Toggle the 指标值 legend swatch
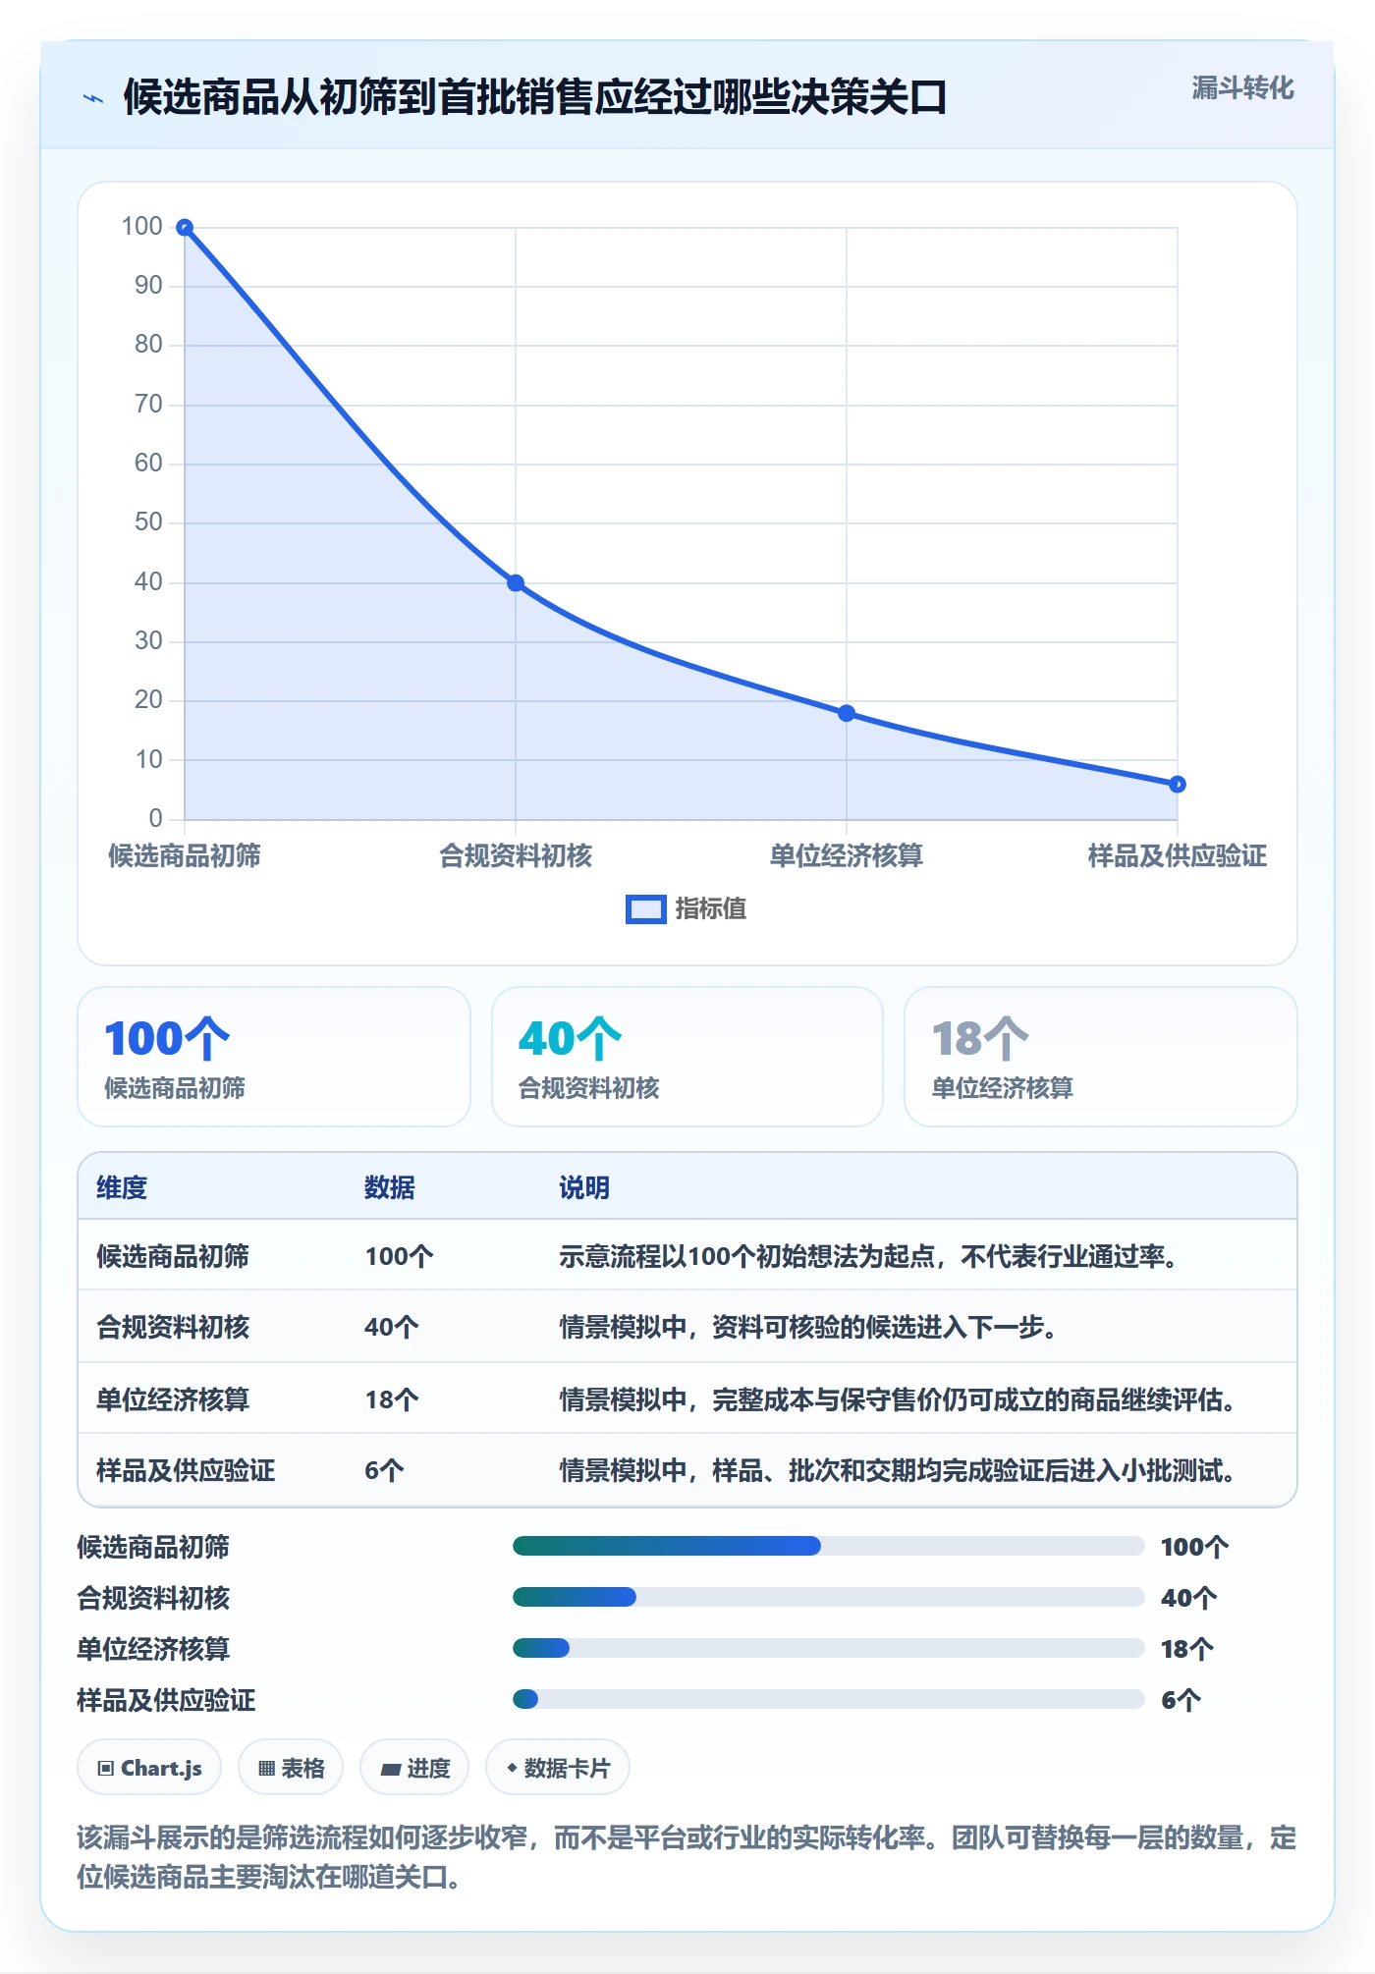 click(x=645, y=909)
